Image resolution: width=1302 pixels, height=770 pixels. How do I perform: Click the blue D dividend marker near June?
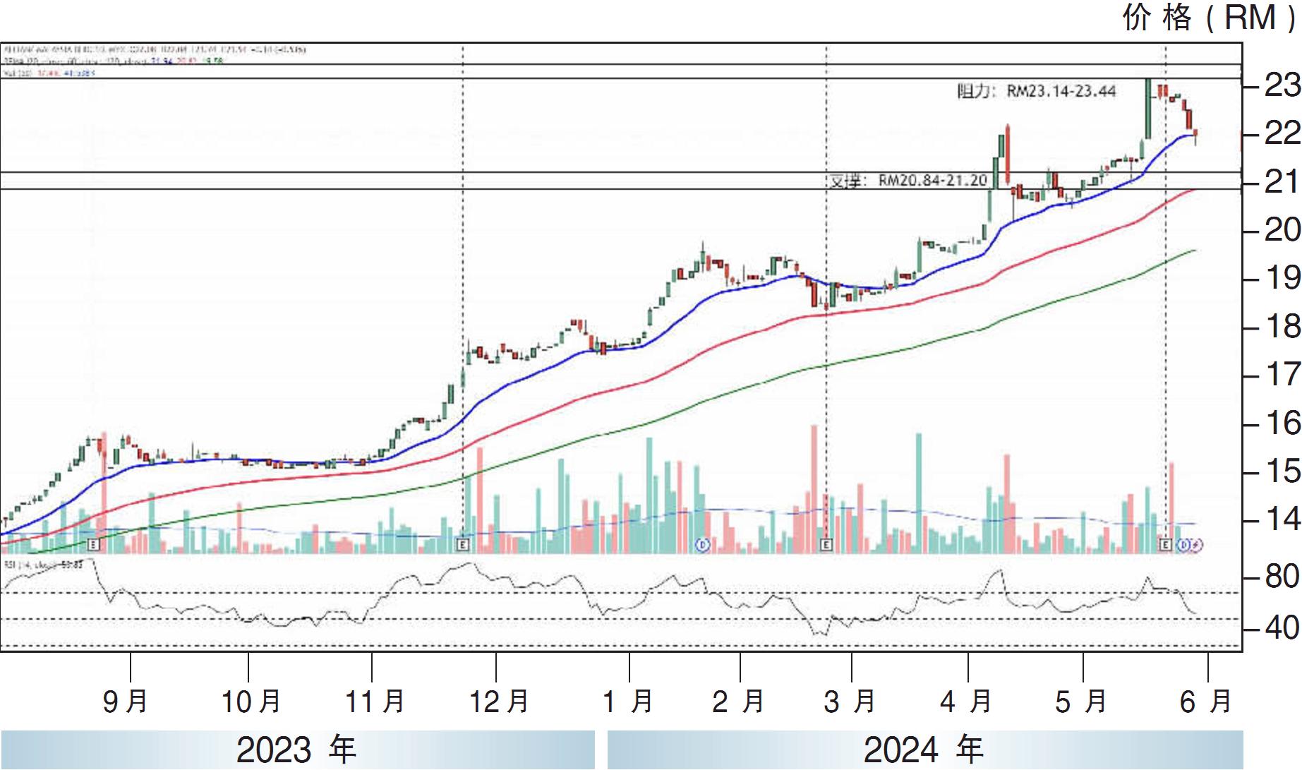1185,544
